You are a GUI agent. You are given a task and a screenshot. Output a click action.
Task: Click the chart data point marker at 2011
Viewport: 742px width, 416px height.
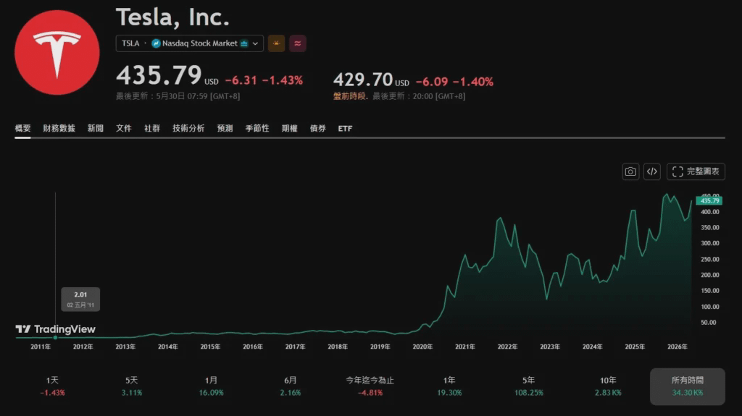[x=55, y=338]
